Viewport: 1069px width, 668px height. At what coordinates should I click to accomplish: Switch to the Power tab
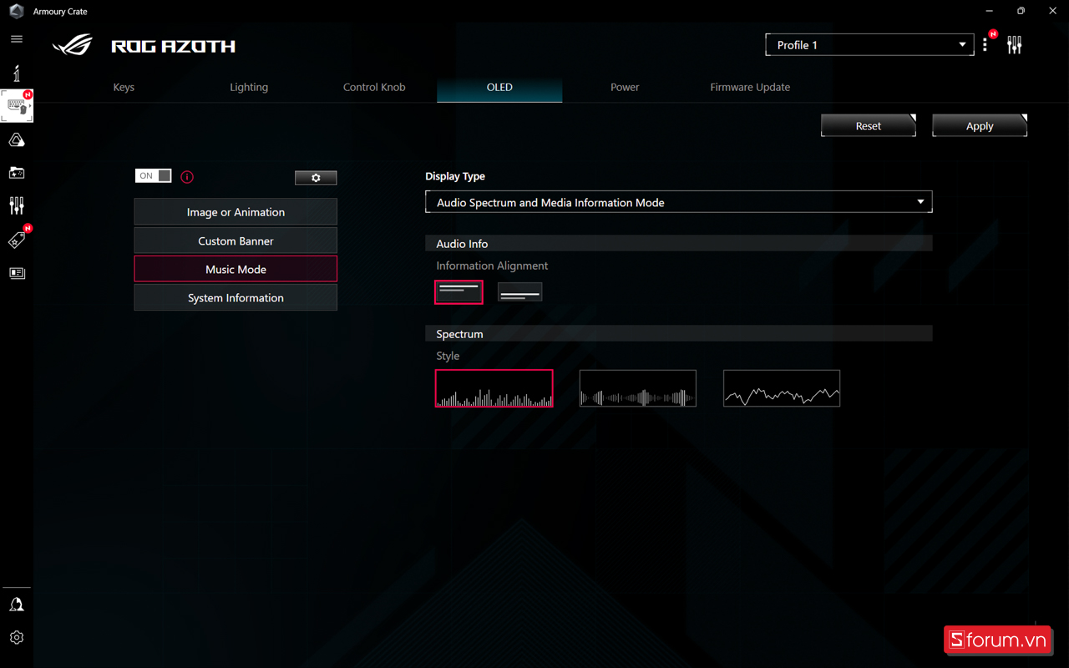[625, 87]
